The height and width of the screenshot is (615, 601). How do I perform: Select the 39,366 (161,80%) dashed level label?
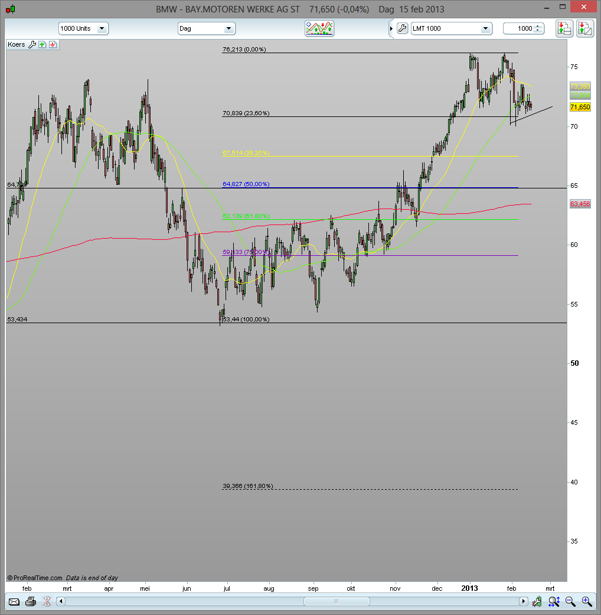click(248, 486)
